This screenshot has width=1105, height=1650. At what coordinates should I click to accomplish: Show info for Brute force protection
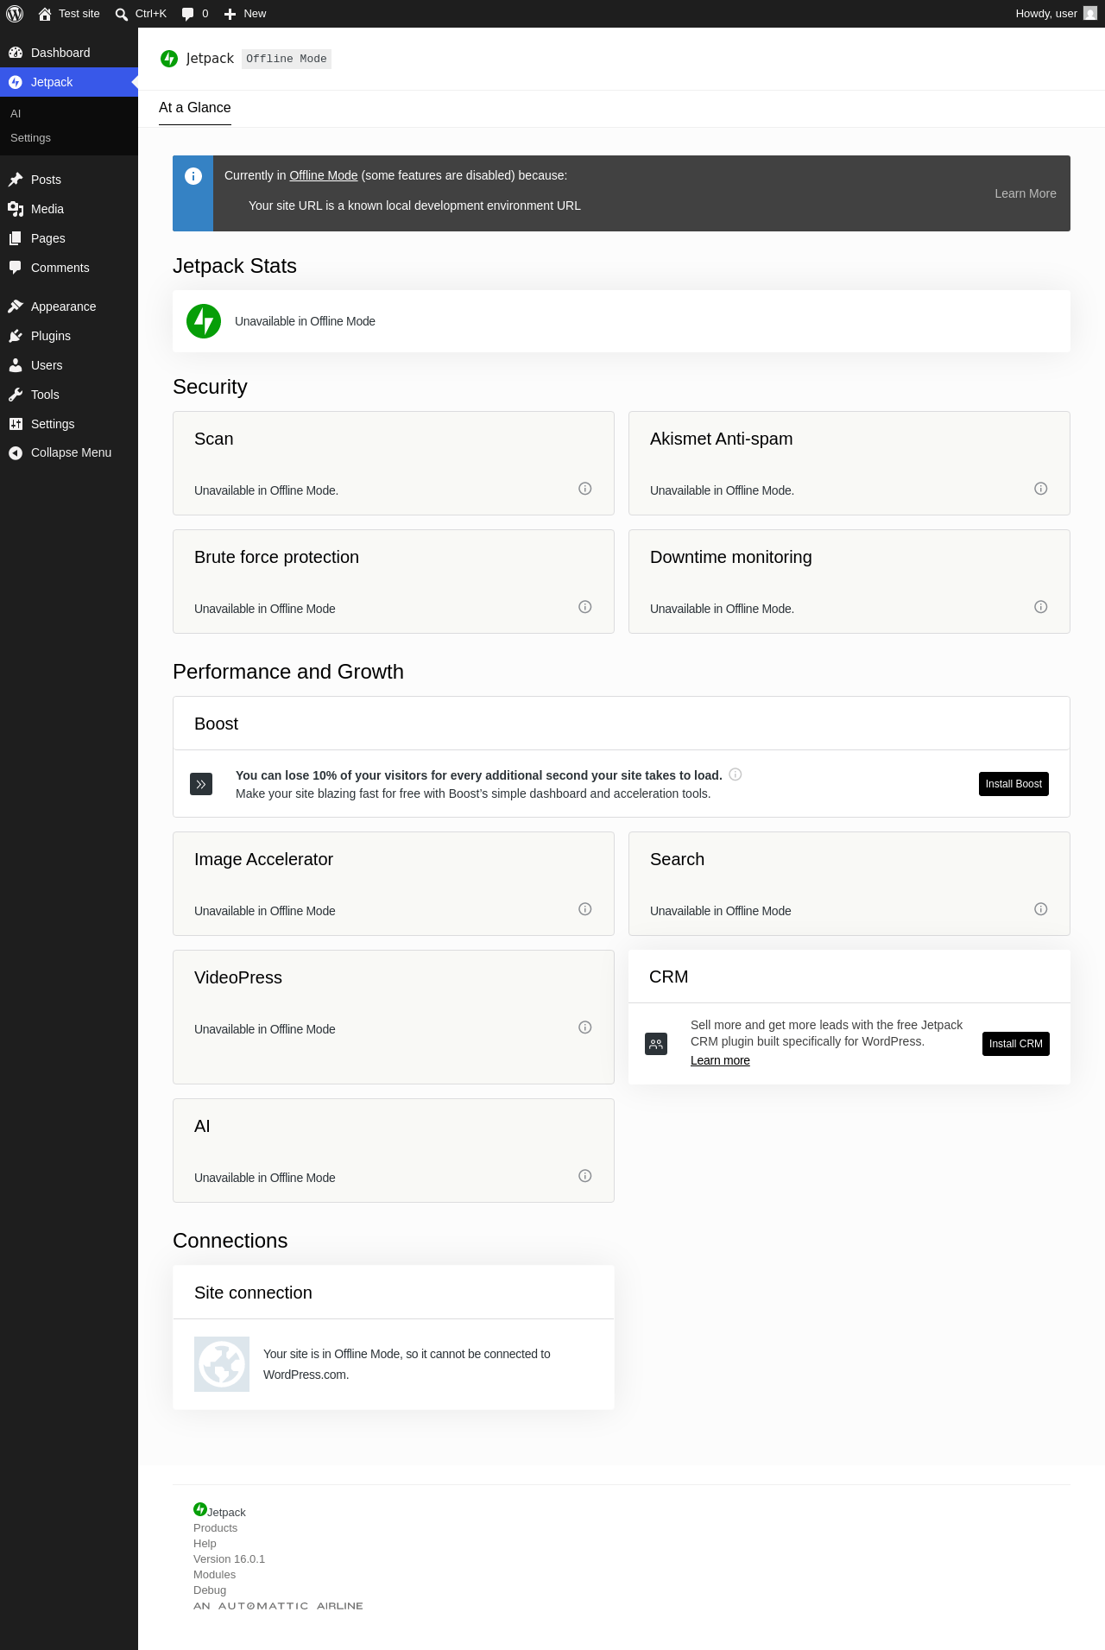[x=585, y=607]
